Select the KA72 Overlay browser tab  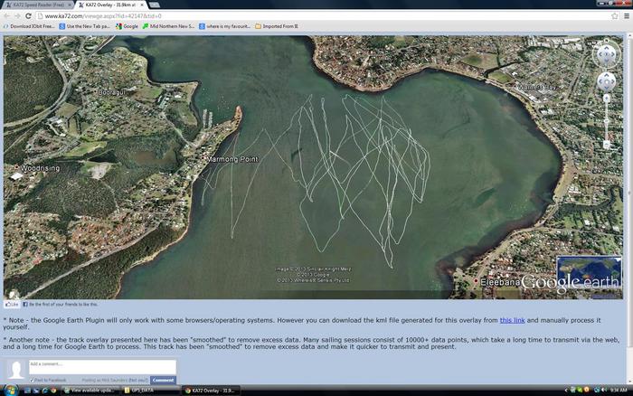pos(109,5)
